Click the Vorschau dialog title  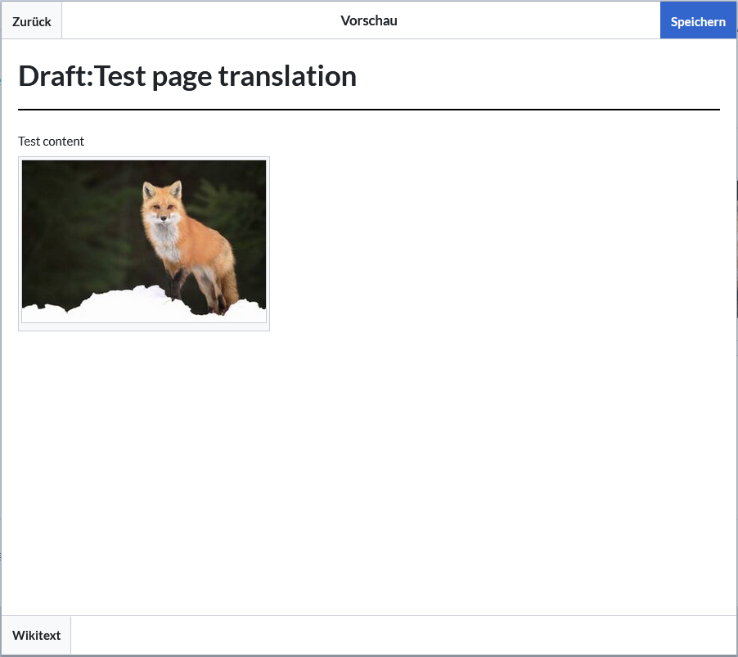coord(369,20)
